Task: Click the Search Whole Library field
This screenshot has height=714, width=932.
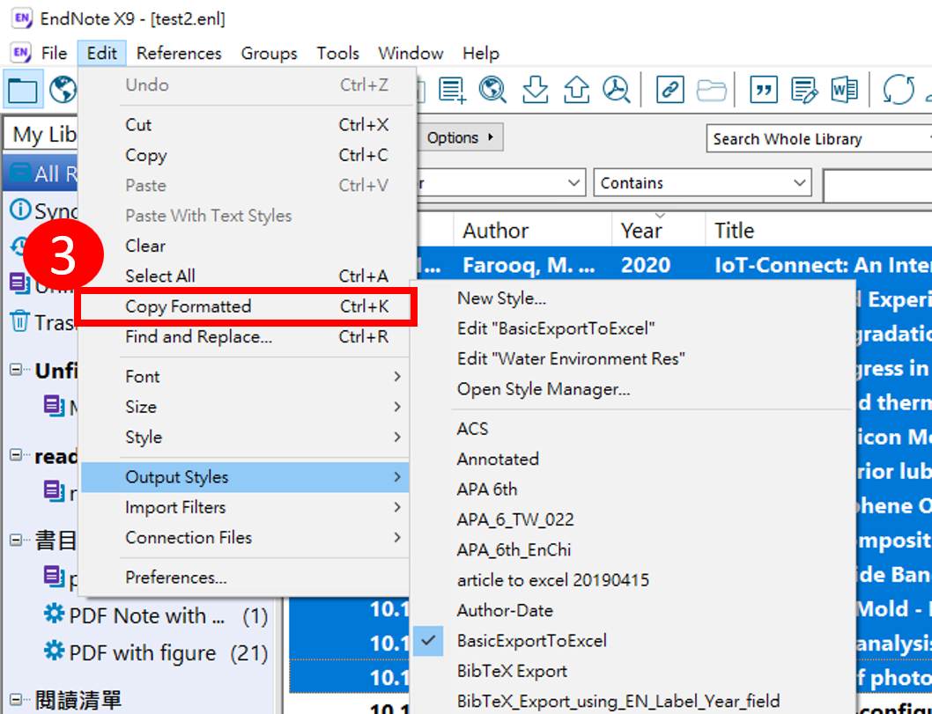Action: (x=819, y=139)
